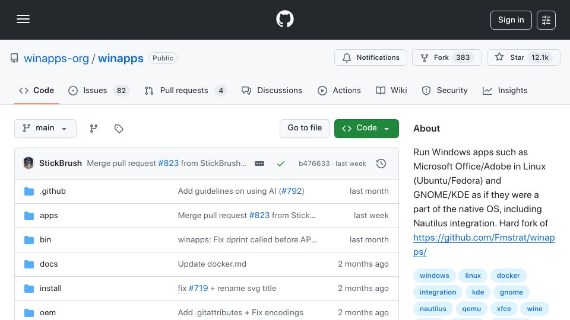View branches via the branch icon

click(94, 129)
